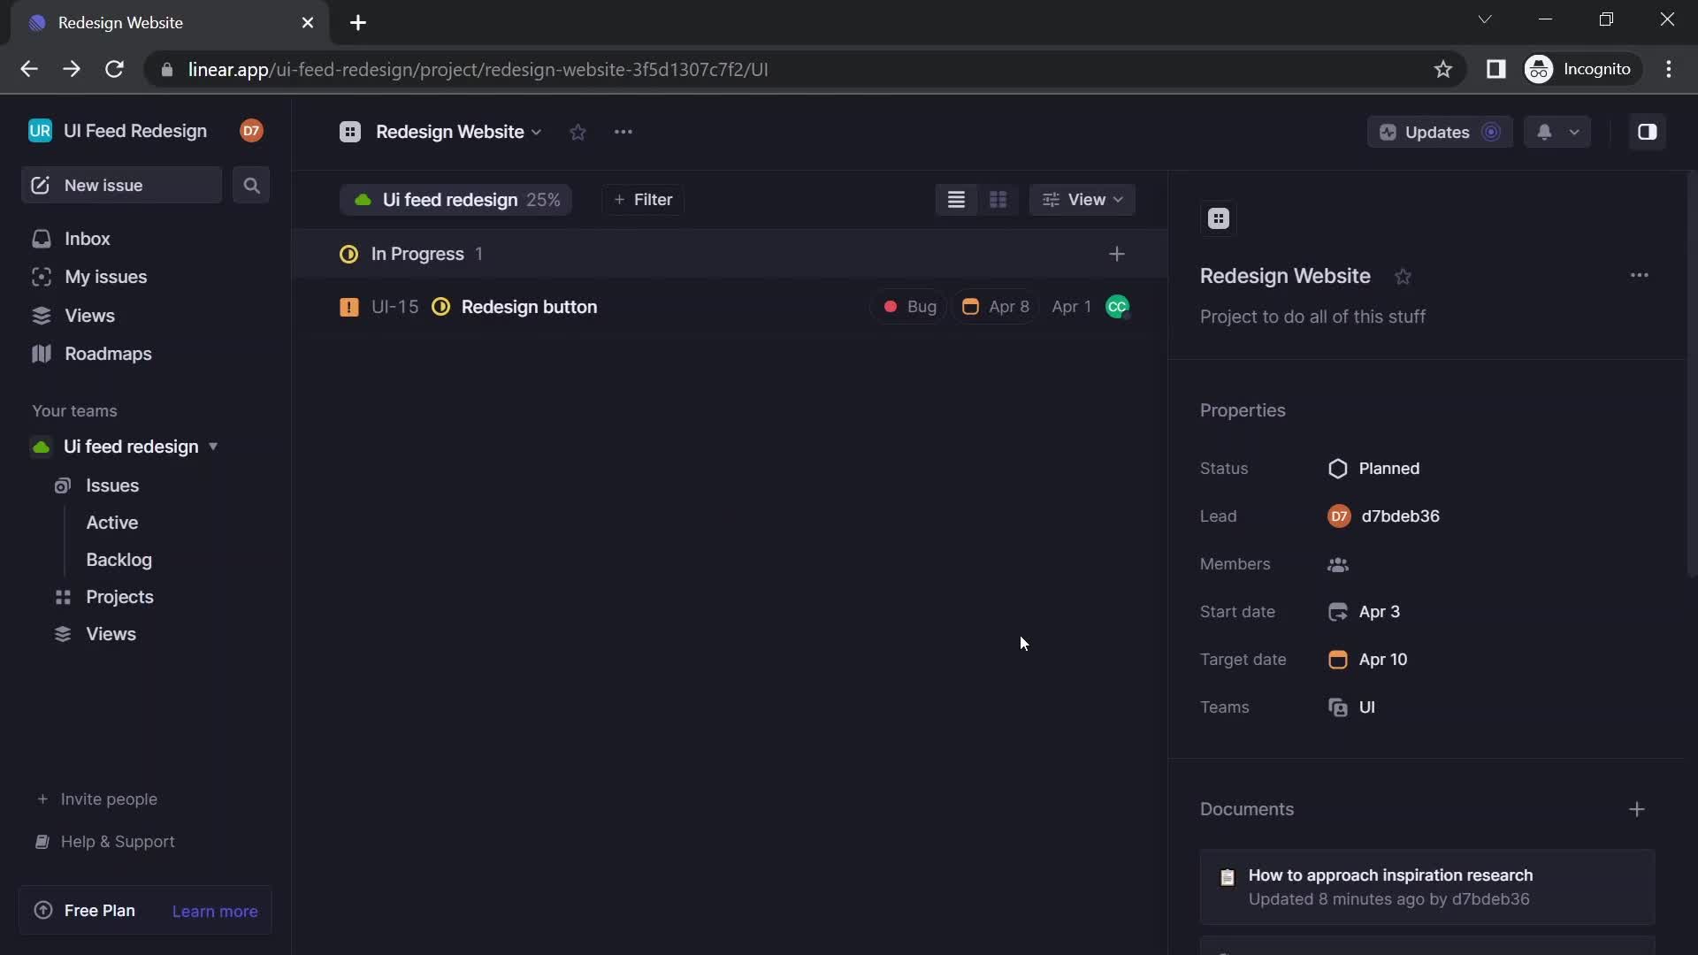Edit the Start date Apr 3
This screenshot has width=1698, height=955.
(1364, 612)
